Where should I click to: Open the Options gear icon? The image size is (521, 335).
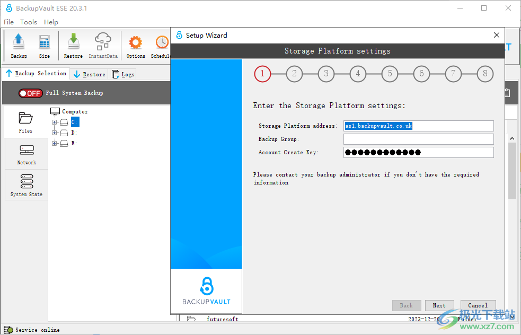tap(136, 45)
